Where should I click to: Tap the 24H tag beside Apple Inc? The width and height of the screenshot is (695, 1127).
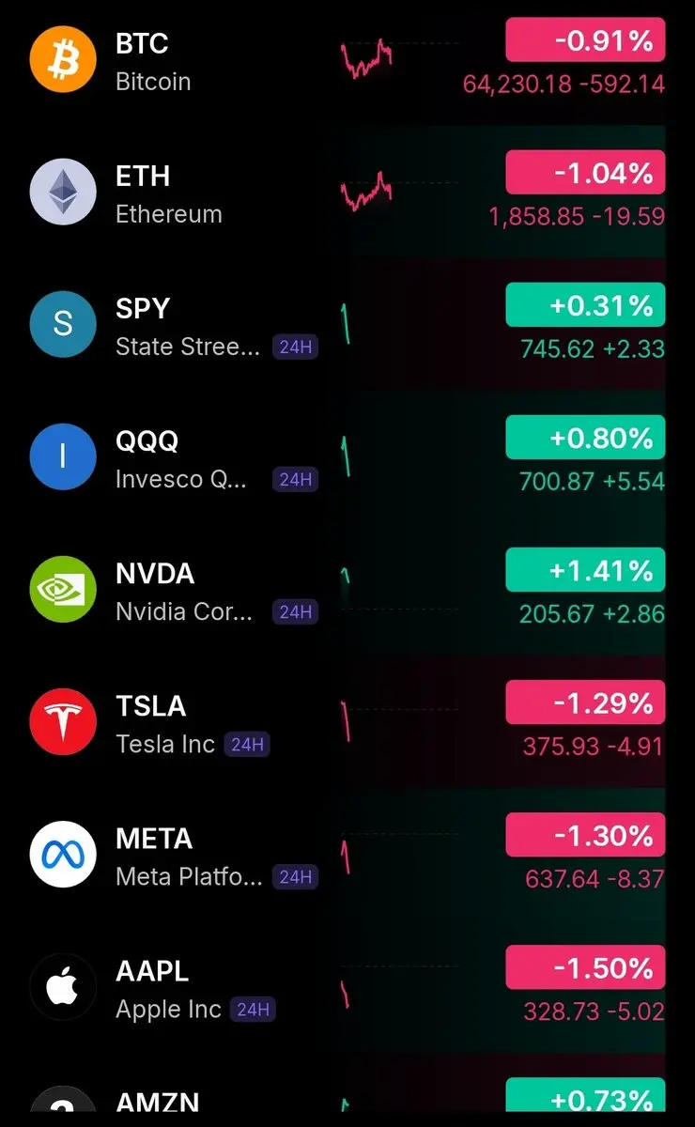pos(254,1010)
